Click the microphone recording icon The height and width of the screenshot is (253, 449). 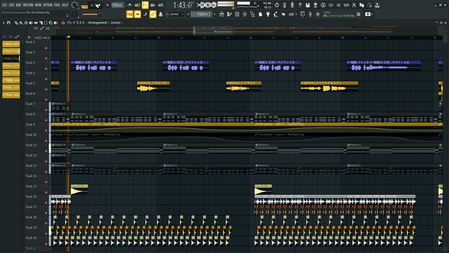292,5
